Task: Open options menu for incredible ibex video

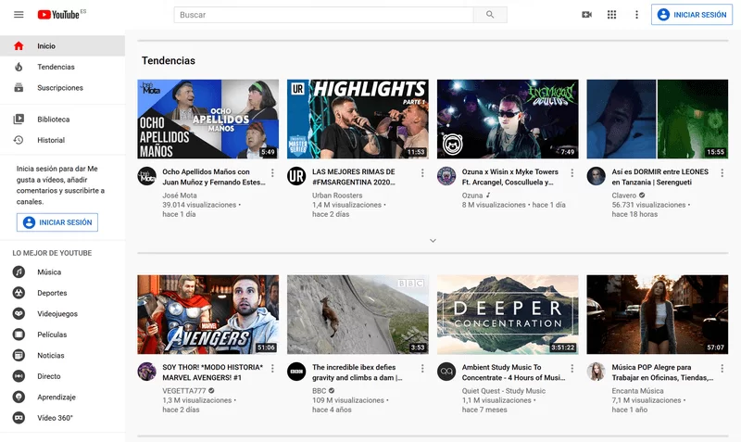Action: [x=422, y=368]
